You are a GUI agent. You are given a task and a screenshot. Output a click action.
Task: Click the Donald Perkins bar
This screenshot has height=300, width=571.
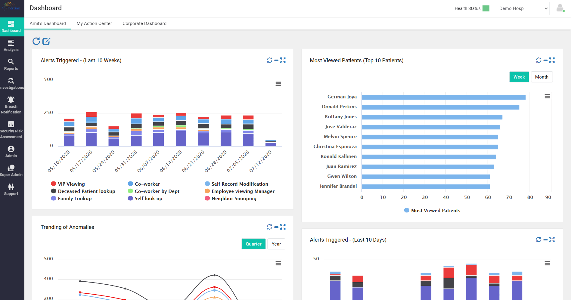tap(440, 107)
